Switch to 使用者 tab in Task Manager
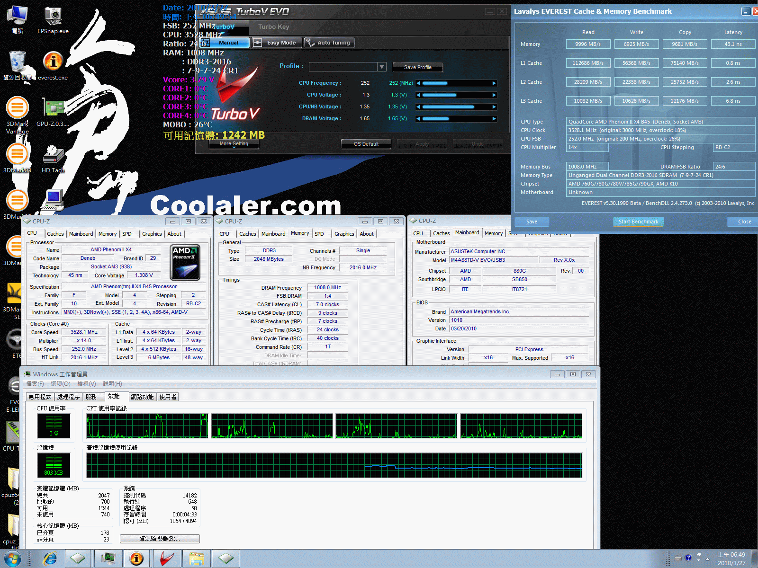The height and width of the screenshot is (568, 758). coord(168,397)
